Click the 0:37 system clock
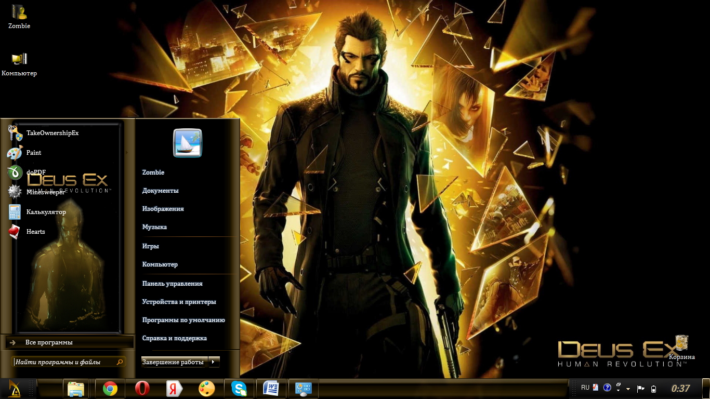Image resolution: width=710 pixels, height=399 pixels. click(x=680, y=389)
